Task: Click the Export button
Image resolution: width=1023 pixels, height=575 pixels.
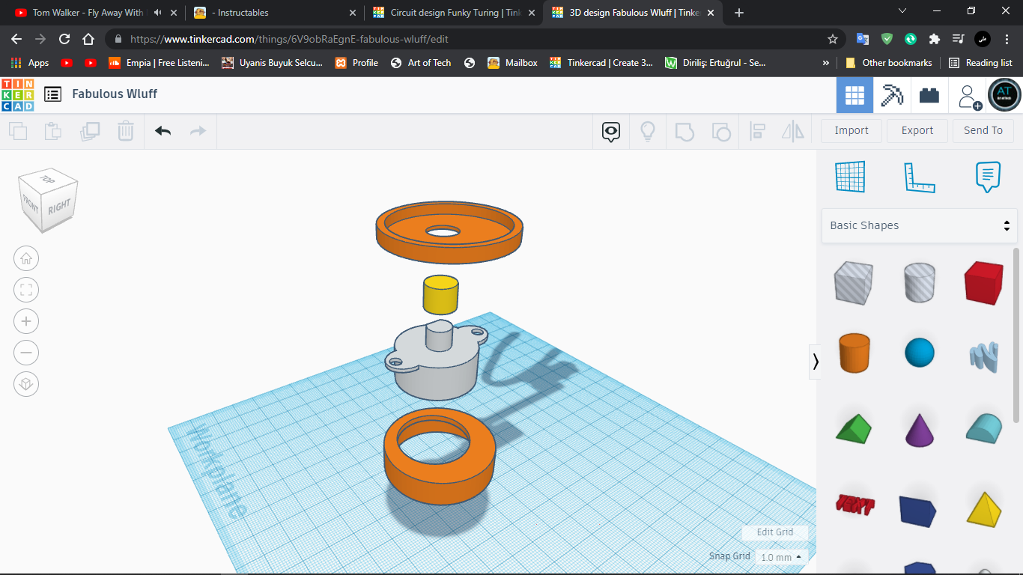Action: pos(917,130)
